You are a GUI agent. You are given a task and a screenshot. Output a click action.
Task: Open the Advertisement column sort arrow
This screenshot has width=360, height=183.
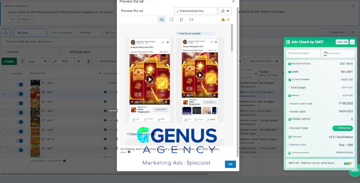(100, 73)
